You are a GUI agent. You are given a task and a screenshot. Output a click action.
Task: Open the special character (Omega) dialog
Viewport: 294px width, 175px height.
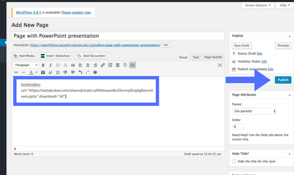pos(58,72)
